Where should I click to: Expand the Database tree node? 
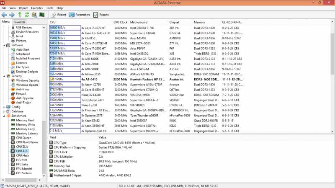[x=4, y=111]
